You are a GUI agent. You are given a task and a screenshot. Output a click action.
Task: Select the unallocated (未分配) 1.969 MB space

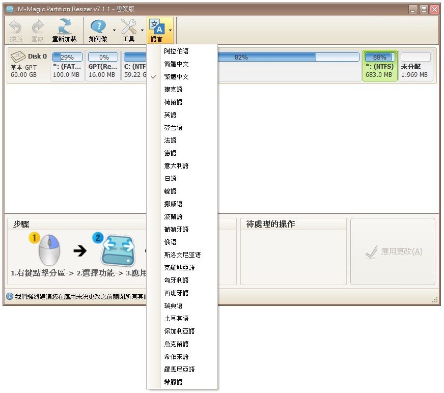pos(415,66)
